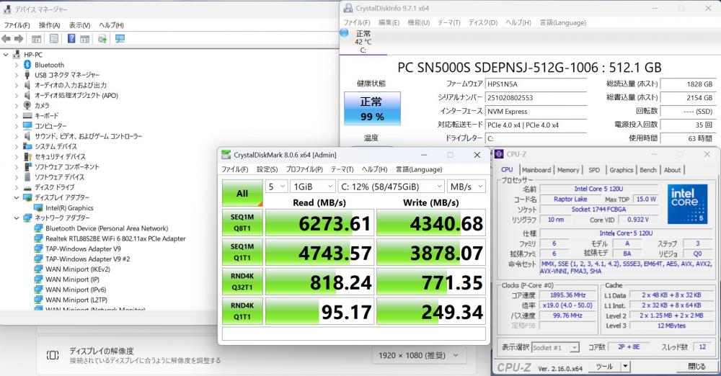Screen dimensions: 721x376
Task: Click the back arrow in Device Manager toolbar
Action: [x=6, y=39]
